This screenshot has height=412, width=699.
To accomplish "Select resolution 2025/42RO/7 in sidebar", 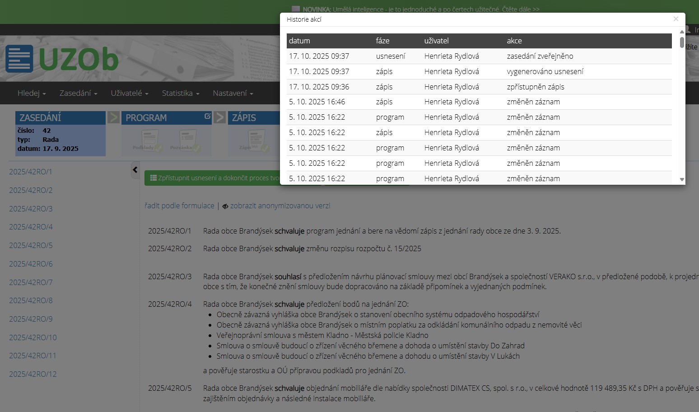I will tap(31, 282).
